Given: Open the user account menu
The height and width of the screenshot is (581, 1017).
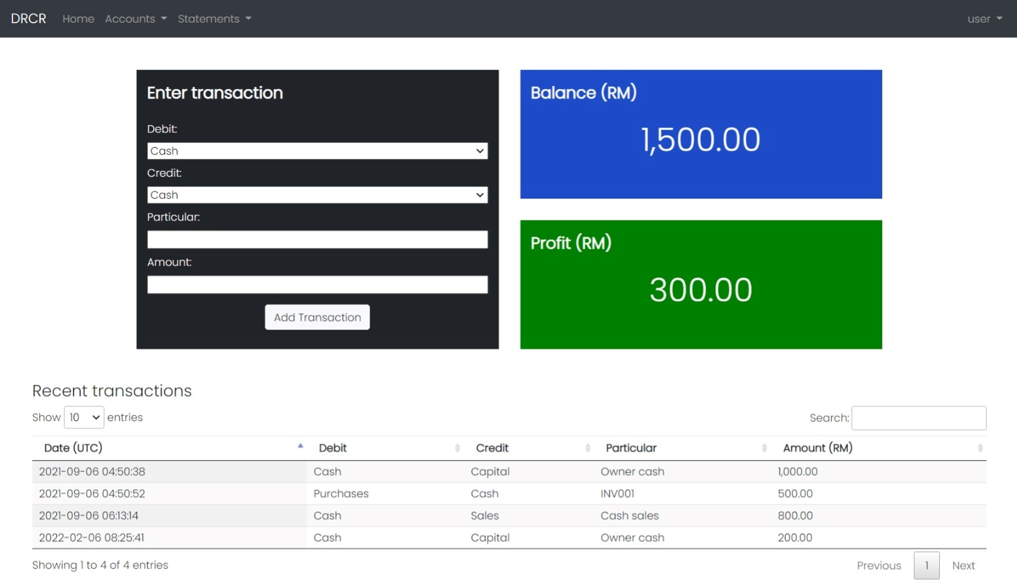Looking at the screenshot, I should 984,19.
